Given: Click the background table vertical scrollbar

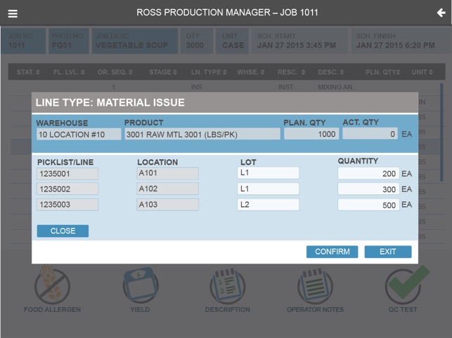Looking at the screenshot, I should 441,133.
